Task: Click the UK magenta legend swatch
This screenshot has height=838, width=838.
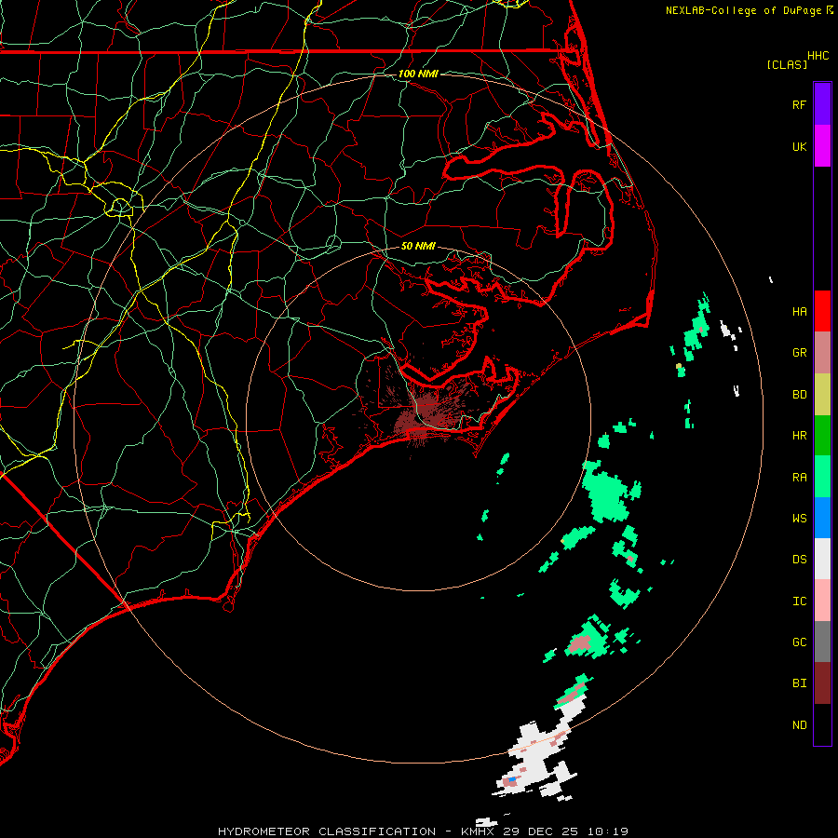Action: 822,146
